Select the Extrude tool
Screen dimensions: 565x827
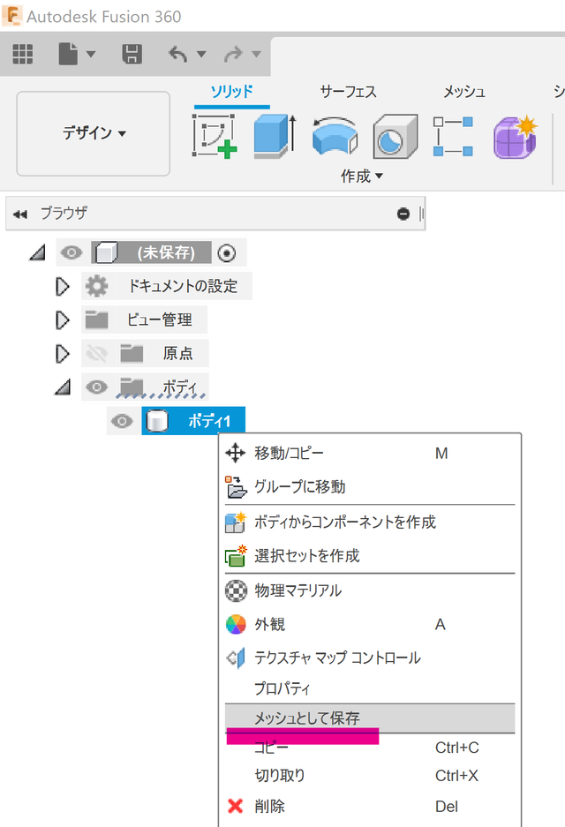click(x=275, y=136)
